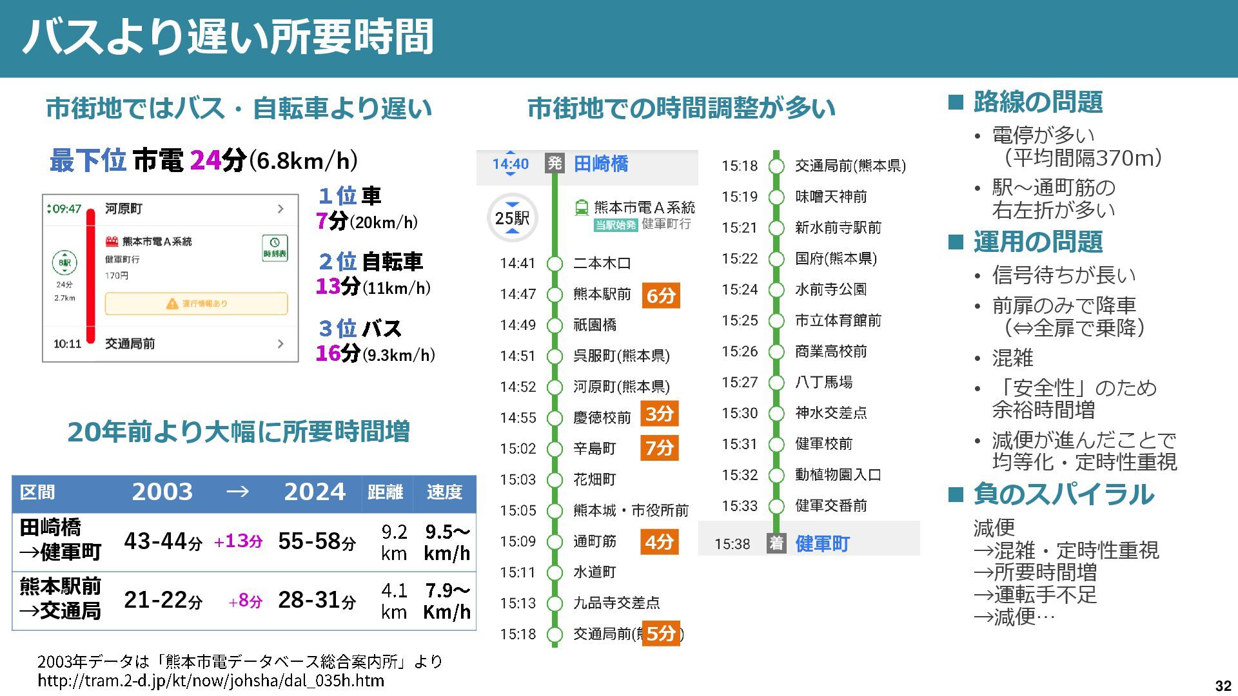Select the 水前寺公園 station stop circle

click(x=776, y=290)
